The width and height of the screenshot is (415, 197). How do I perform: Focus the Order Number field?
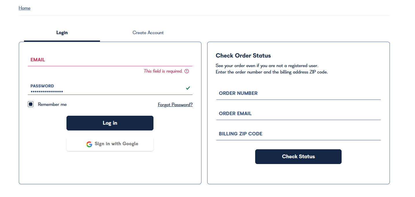coord(298,93)
